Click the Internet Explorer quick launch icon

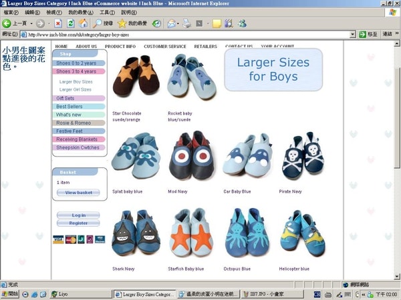pos(35,295)
